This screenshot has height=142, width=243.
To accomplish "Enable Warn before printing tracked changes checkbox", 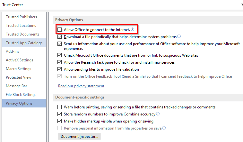I will [x=59, y=107].
